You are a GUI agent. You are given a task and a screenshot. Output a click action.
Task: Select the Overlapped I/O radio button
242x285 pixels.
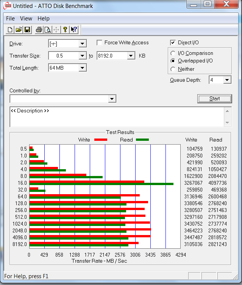pos(173,61)
